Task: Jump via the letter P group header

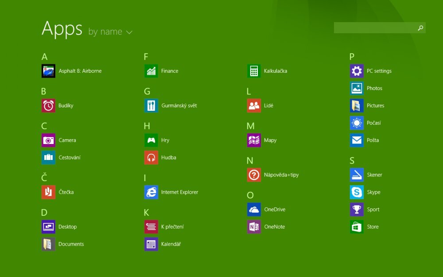Action: tap(352, 57)
